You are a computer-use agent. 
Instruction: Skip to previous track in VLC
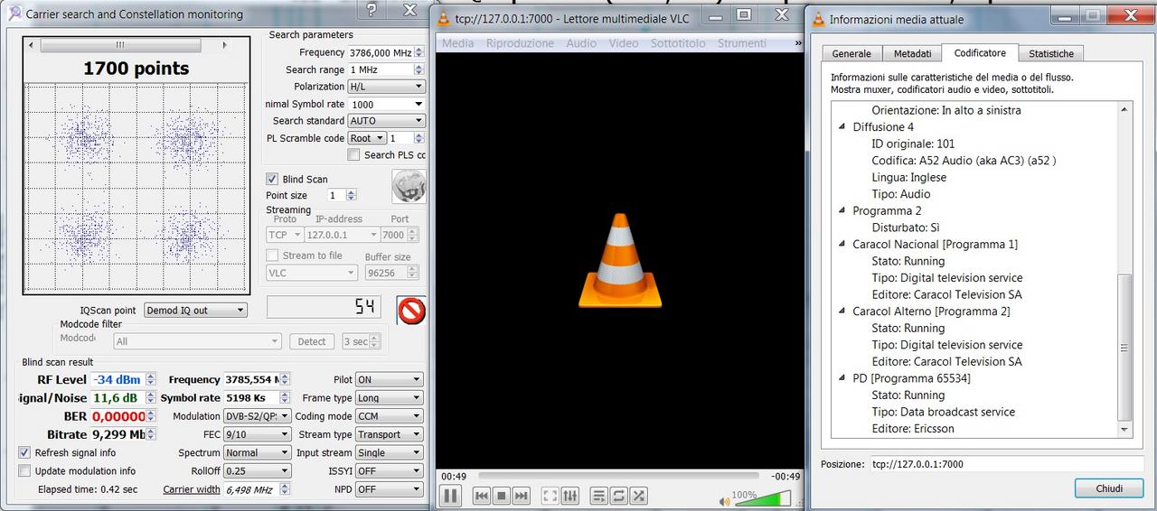[482, 496]
